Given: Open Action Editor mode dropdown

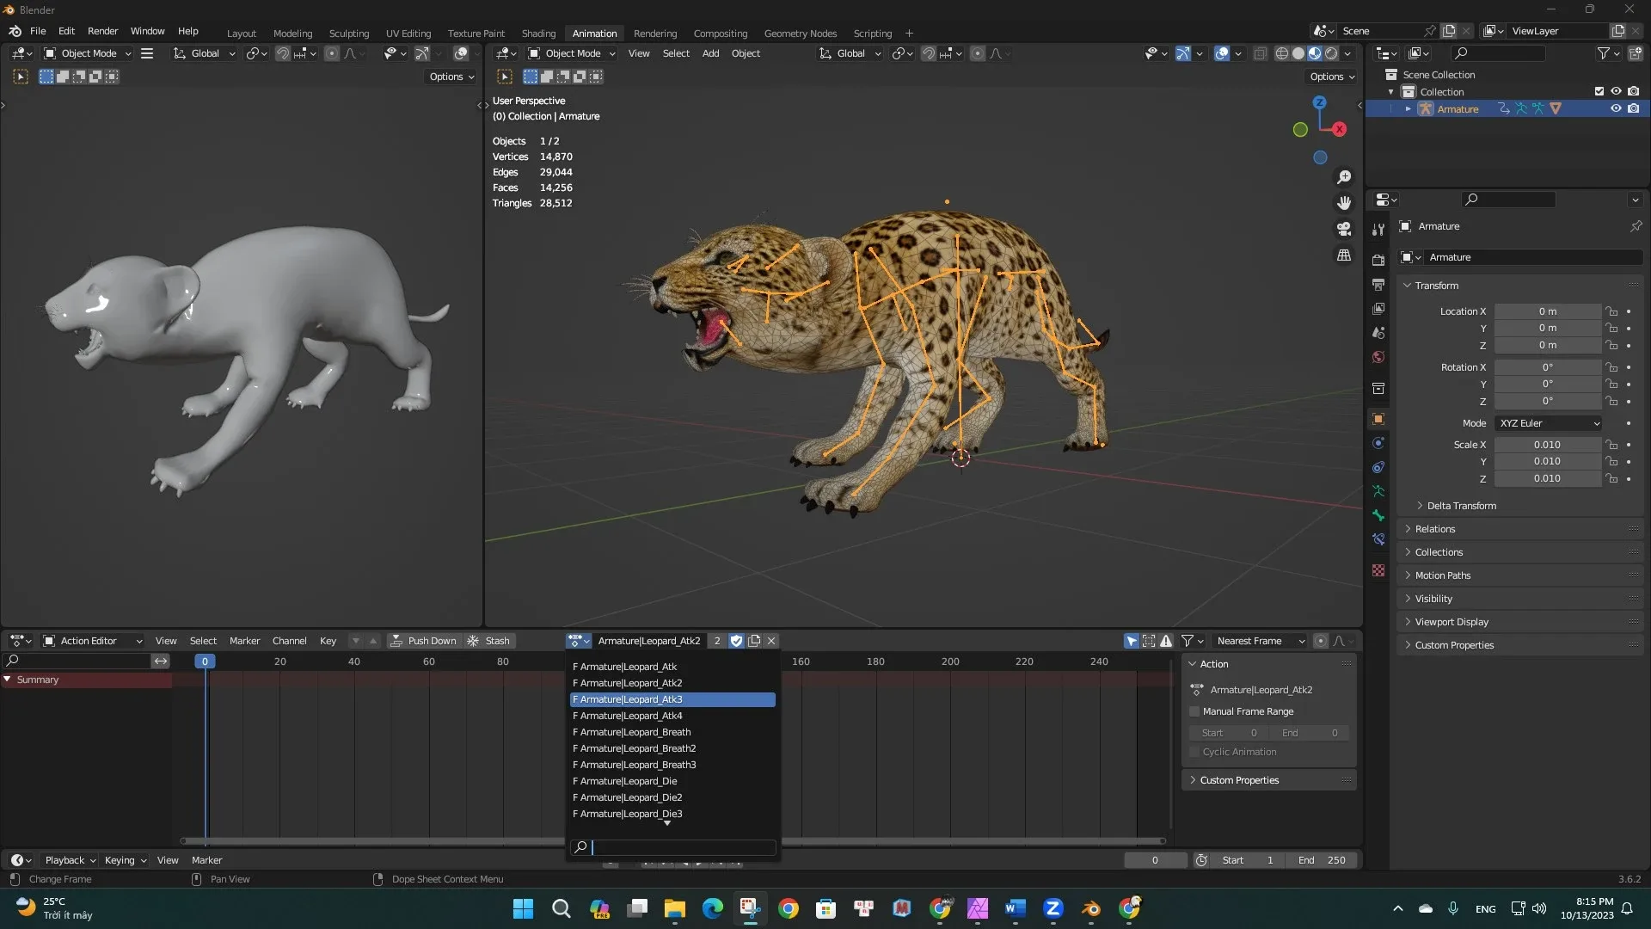Looking at the screenshot, I should [x=93, y=641].
